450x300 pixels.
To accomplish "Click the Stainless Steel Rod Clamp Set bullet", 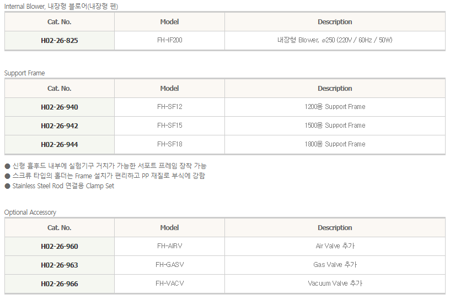I will point(60,186).
